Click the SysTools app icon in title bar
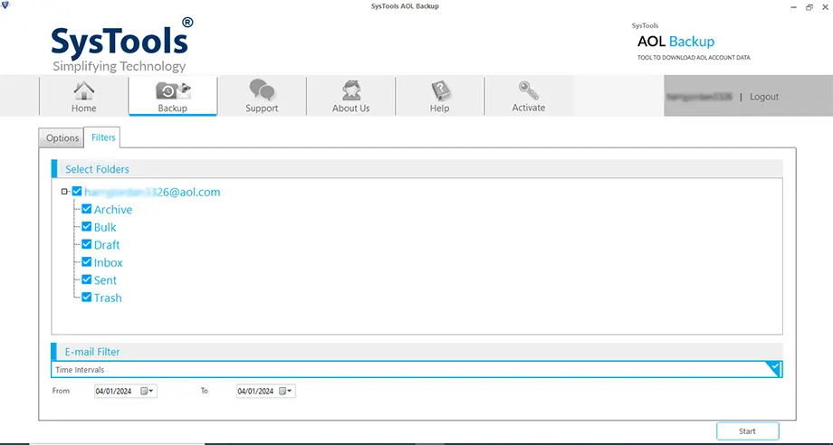Viewport: 833px width, 445px height. coord(5,5)
